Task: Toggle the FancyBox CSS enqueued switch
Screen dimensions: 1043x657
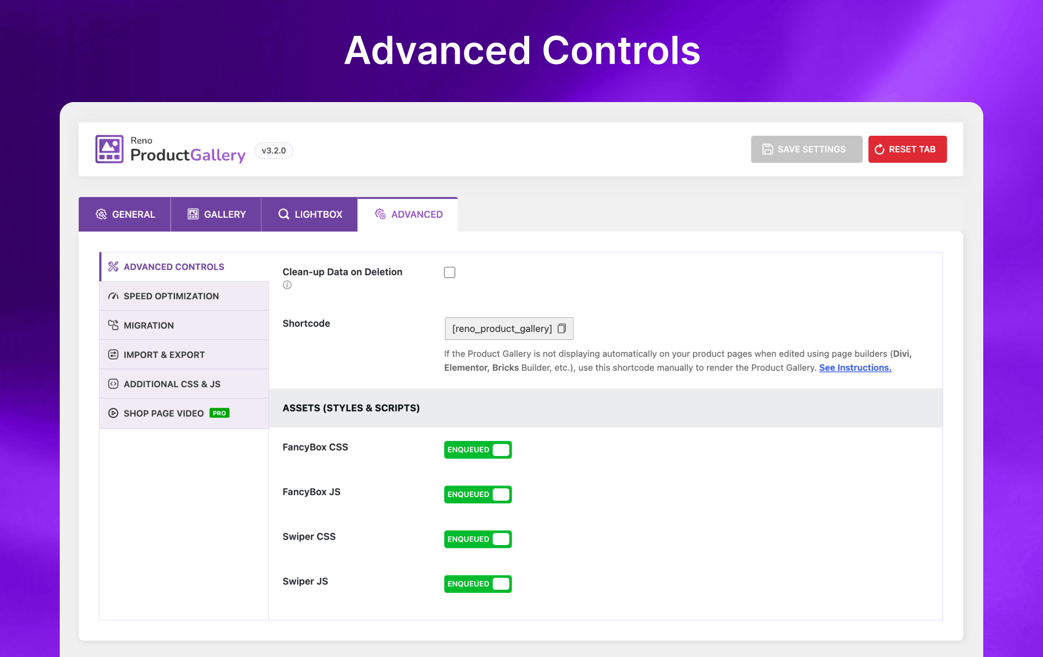Action: [x=478, y=450]
